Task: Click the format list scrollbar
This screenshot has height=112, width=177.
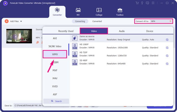Action: point(69,50)
